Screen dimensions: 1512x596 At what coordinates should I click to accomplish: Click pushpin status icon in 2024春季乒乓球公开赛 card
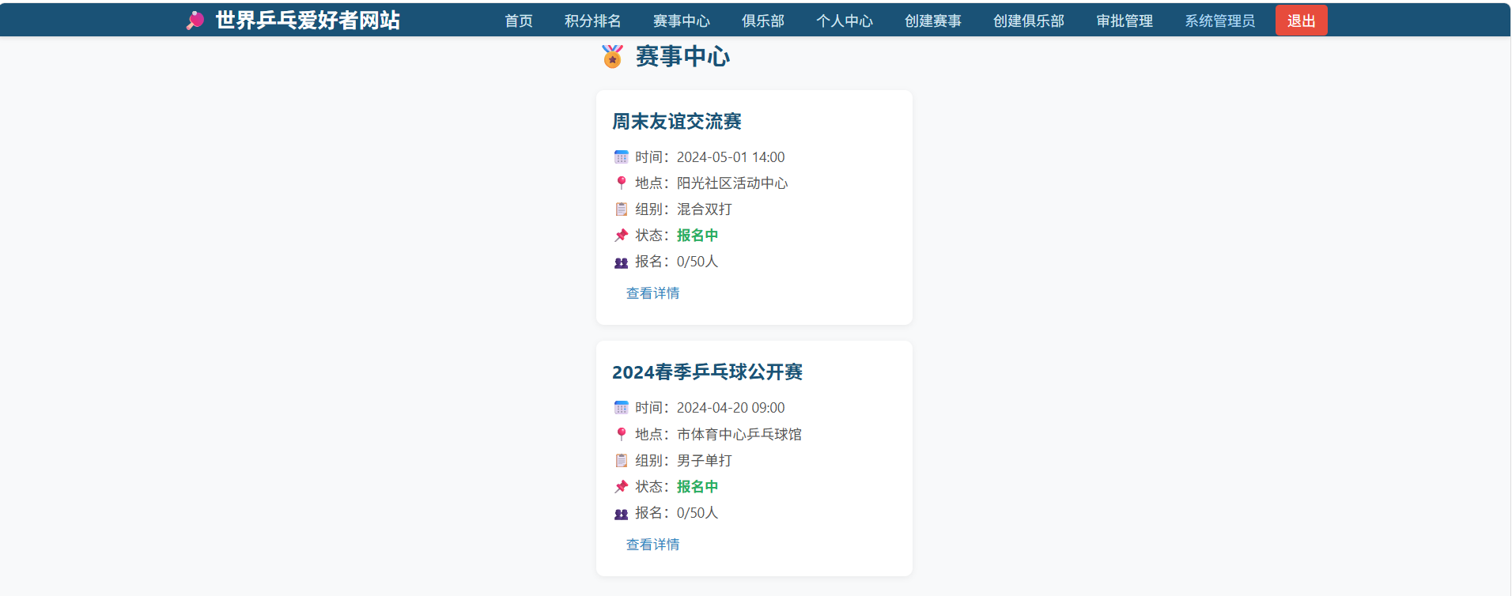622,487
